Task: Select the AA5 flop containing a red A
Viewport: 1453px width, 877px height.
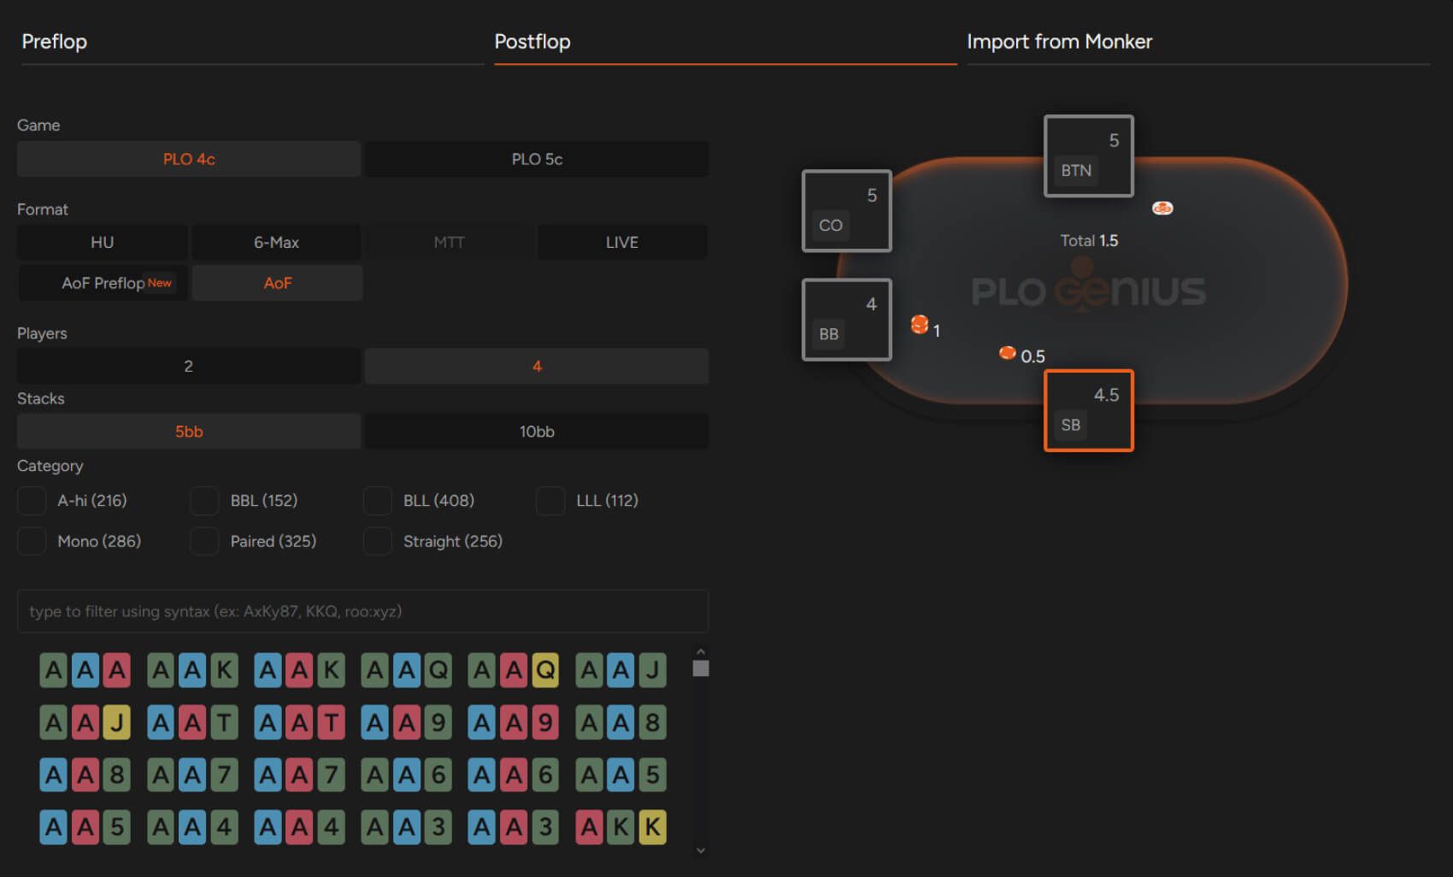Action: tap(85, 827)
